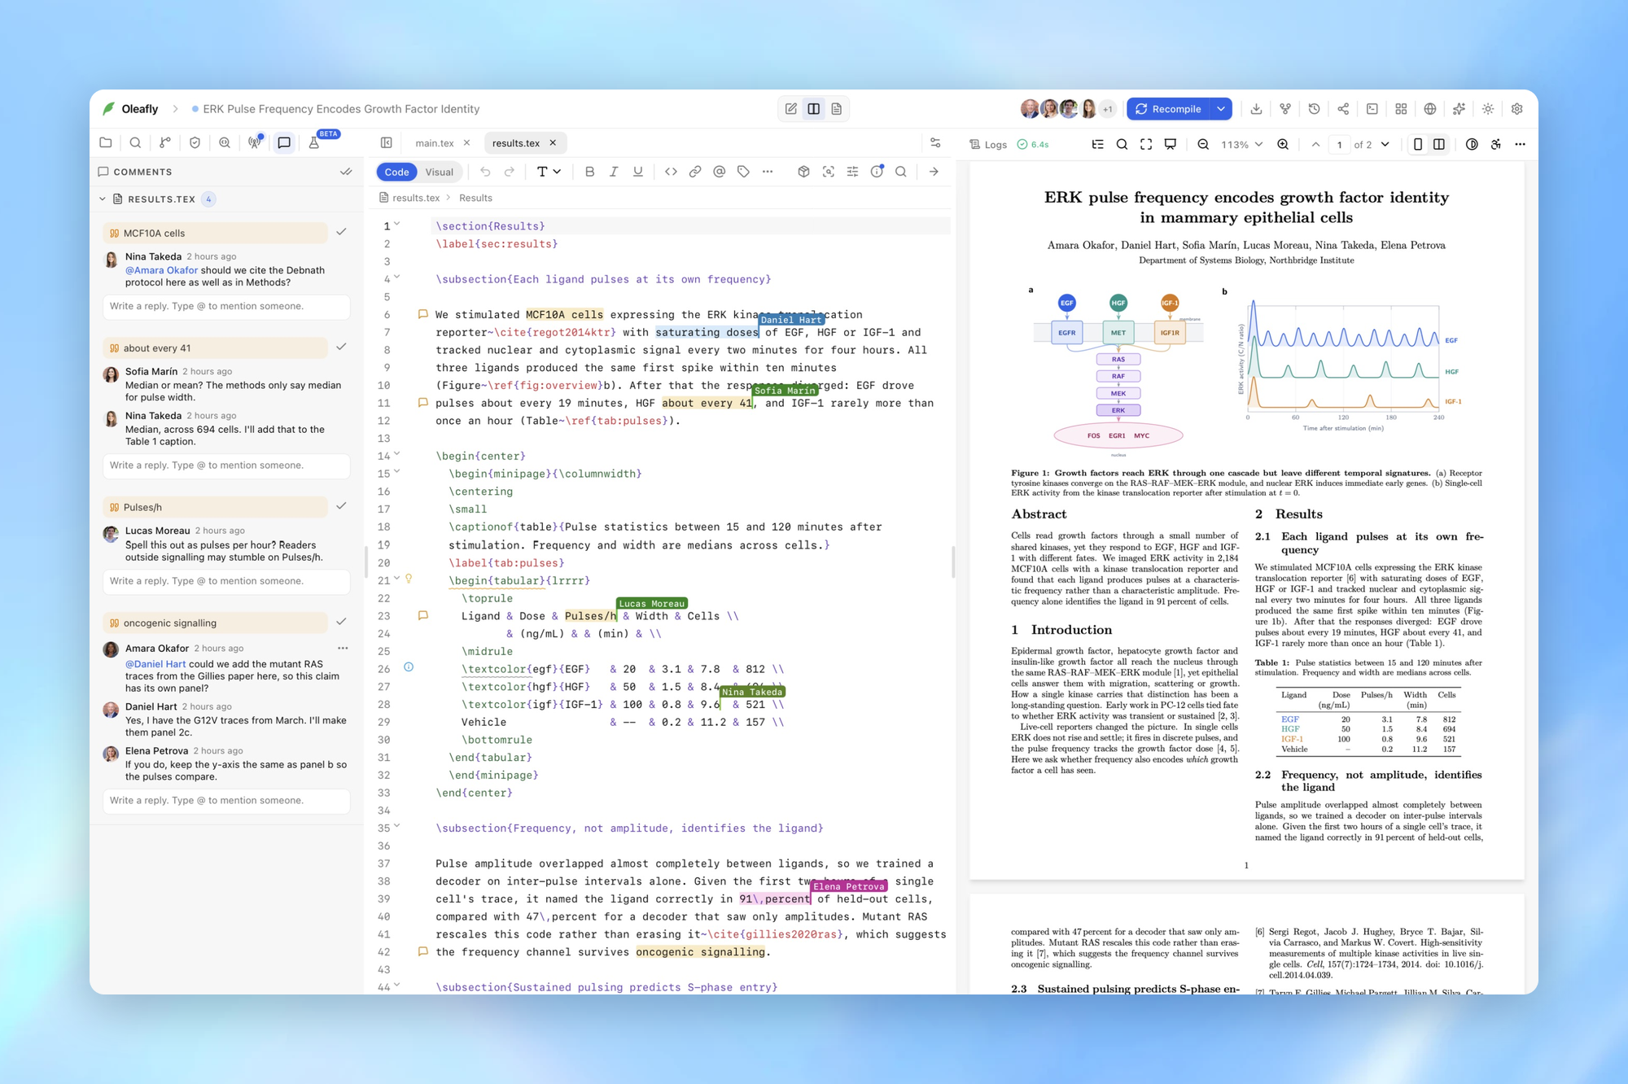
Task: Select two-page PDF view layout
Action: [x=1439, y=144]
